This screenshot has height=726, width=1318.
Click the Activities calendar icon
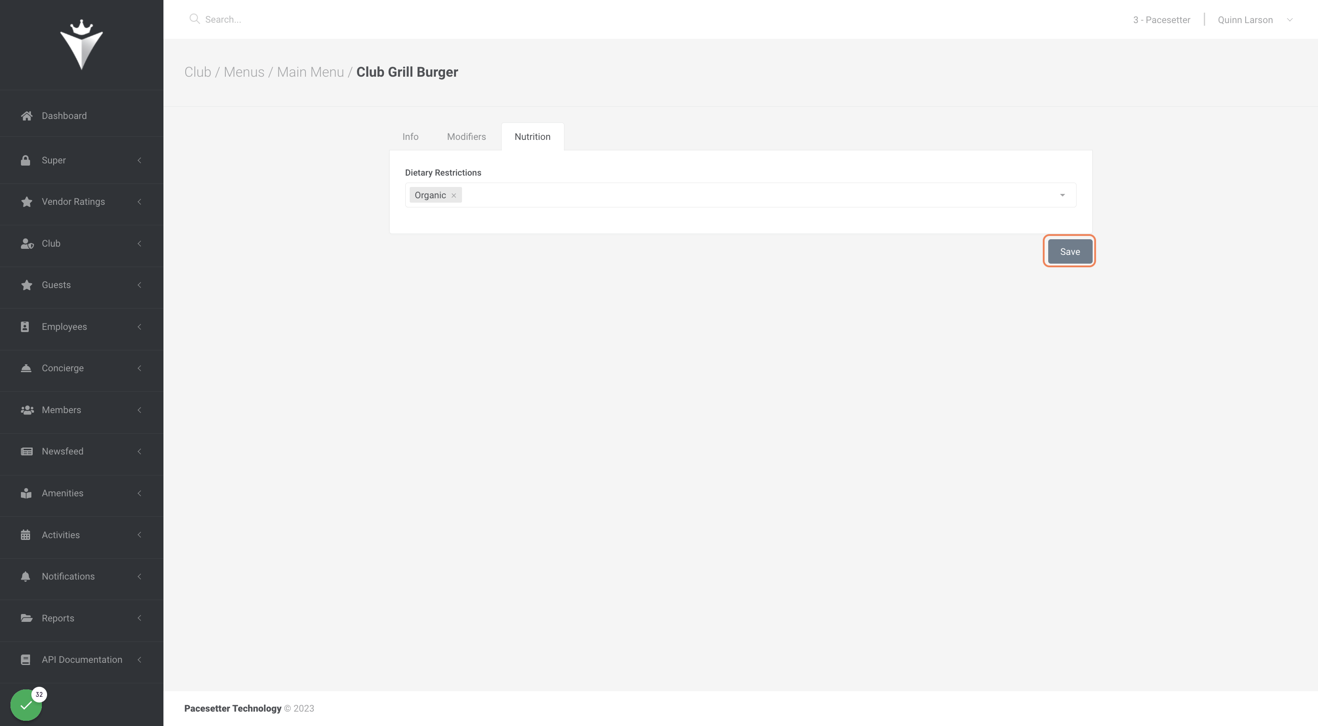pos(26,535)
